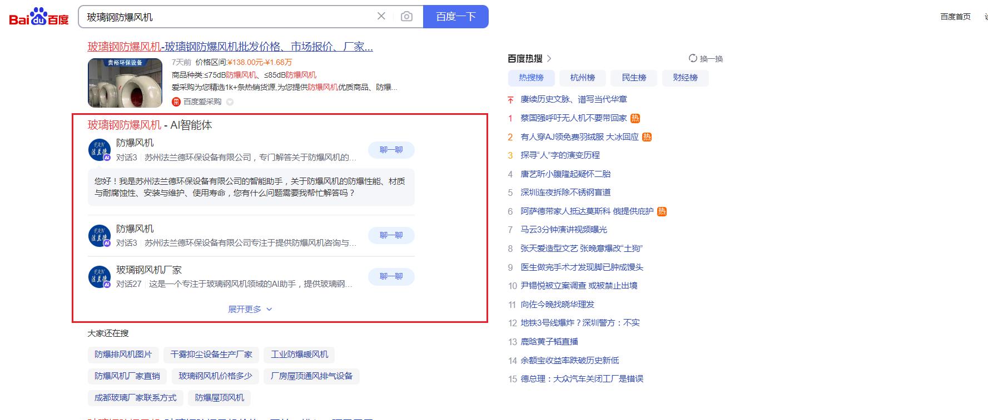Open the fan product thumbnail image
Viewport: 988px width, 420px height.
pyautogui.click(x=125, y=83)
